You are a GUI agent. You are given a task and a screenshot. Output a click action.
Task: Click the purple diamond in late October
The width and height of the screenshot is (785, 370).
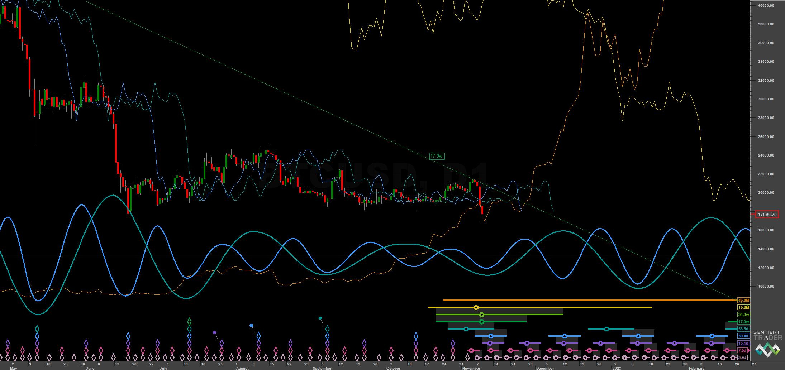(x=453, y=343)
